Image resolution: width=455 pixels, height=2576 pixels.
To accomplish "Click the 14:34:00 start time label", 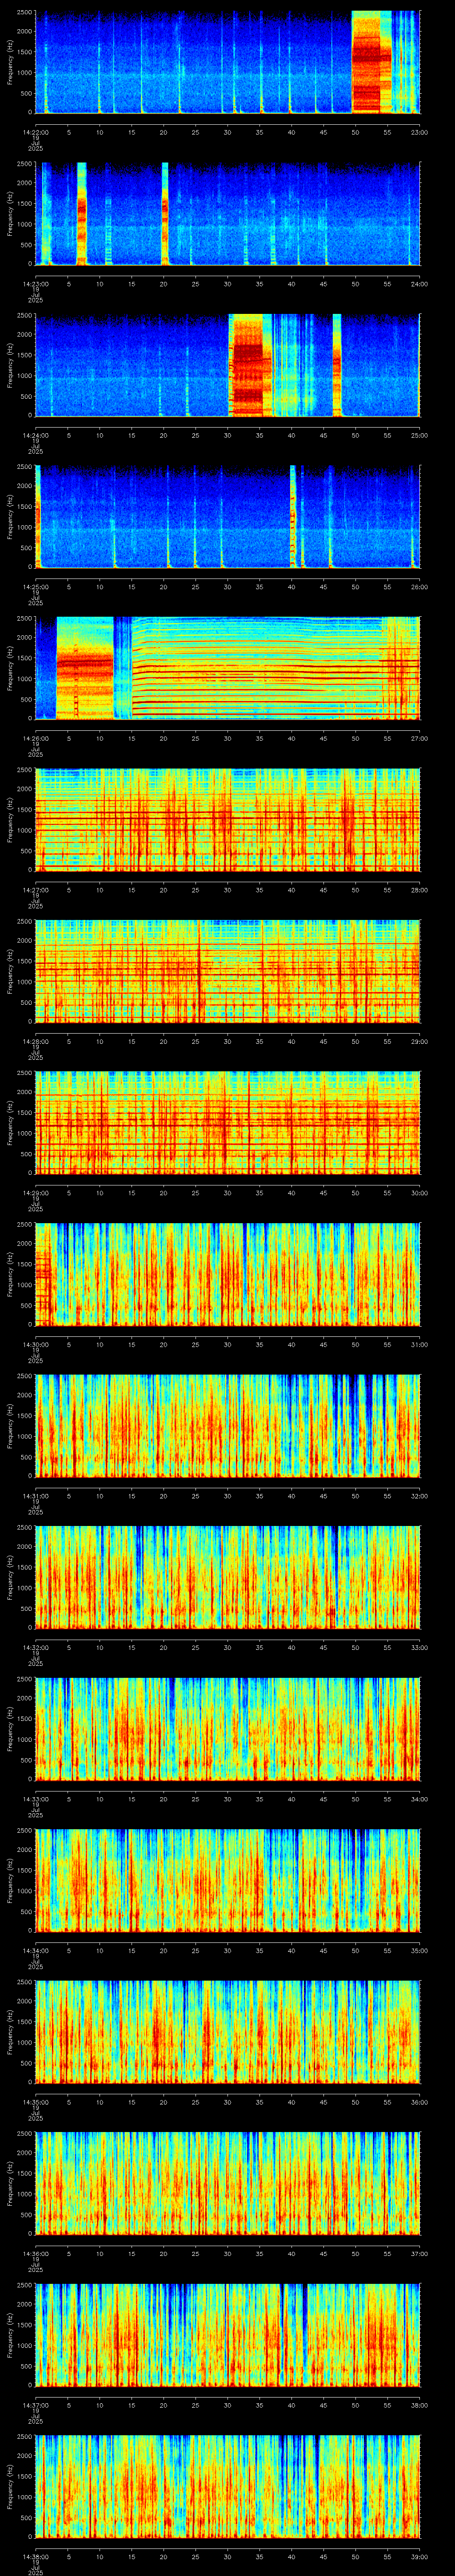I will 35,1950.
